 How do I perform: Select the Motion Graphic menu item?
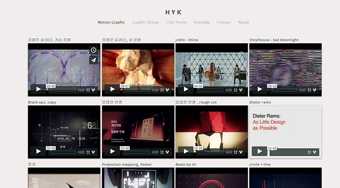111,22
